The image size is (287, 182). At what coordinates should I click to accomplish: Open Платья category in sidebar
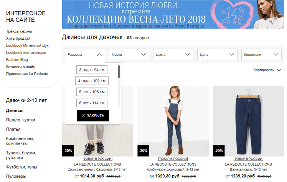coord(13,129)
